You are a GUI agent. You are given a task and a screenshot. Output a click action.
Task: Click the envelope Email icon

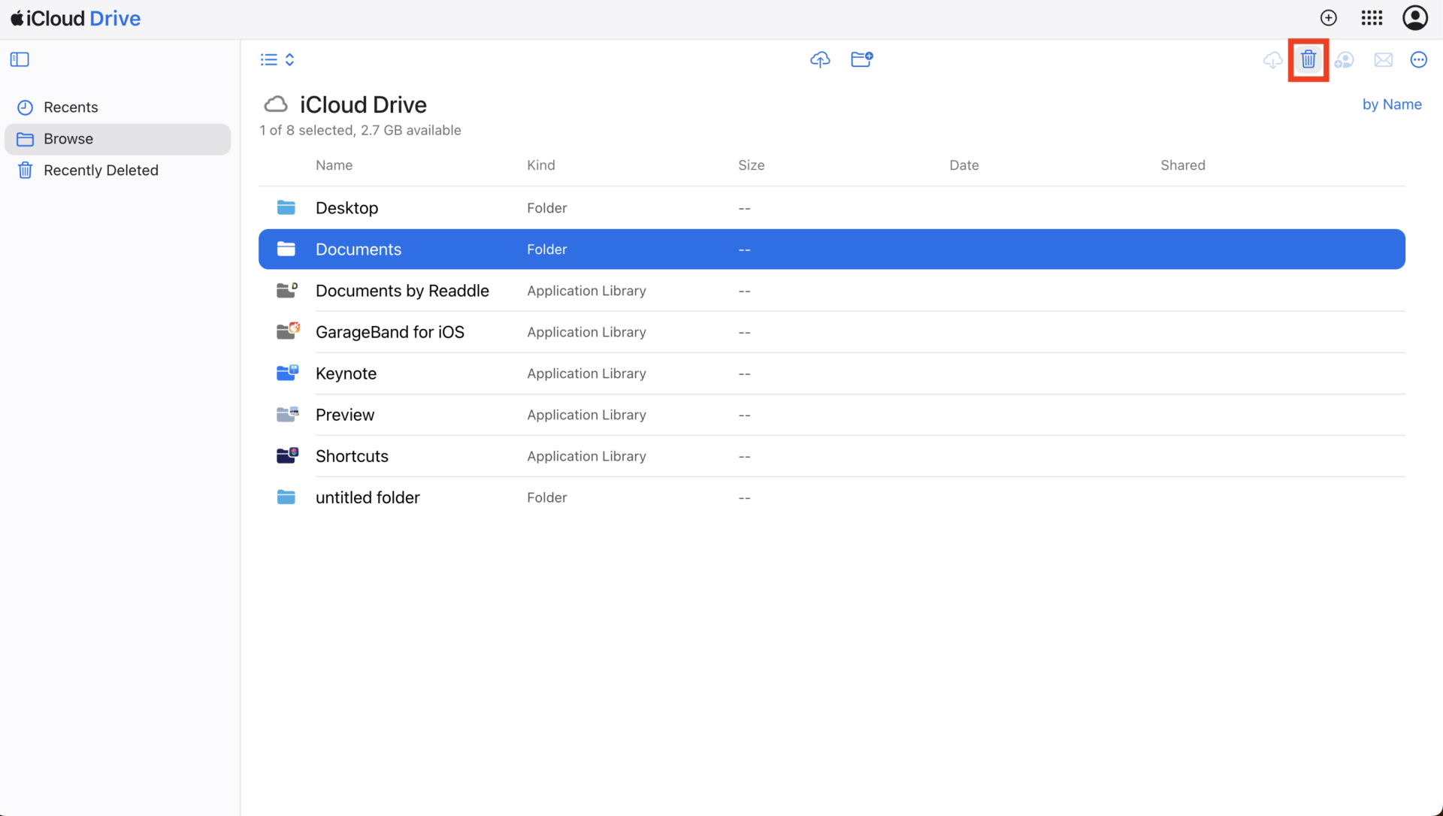(x=1383, y=59)
